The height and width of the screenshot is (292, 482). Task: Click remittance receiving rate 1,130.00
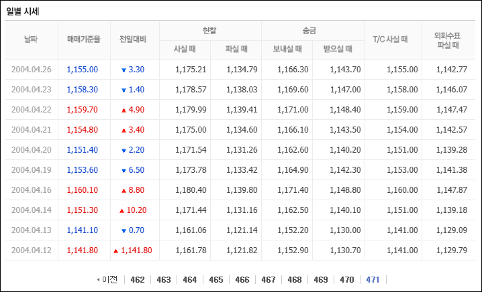(x=345, y=230)
